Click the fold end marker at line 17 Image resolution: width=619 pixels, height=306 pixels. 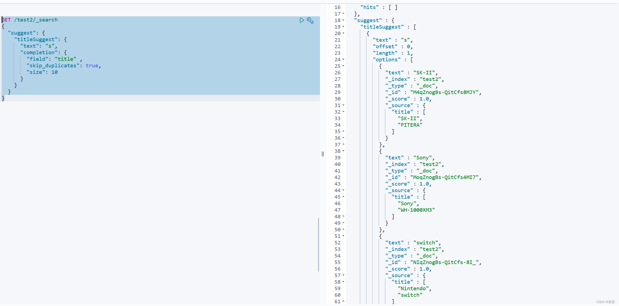[x=343, y=13]
